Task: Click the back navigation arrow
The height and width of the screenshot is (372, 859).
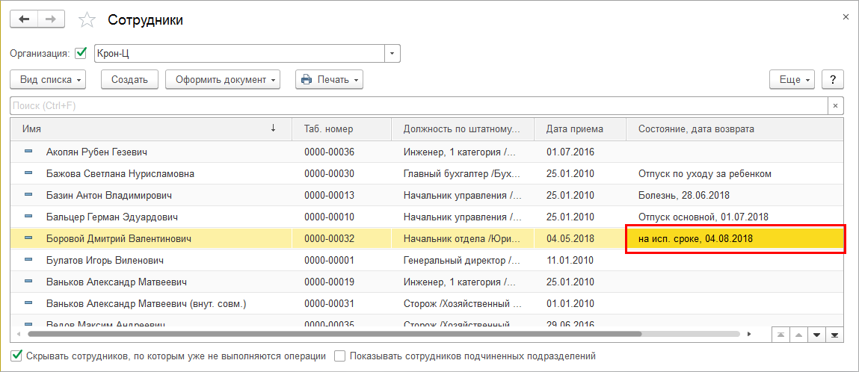Action: pyautogui.click(x=23, y=19)
